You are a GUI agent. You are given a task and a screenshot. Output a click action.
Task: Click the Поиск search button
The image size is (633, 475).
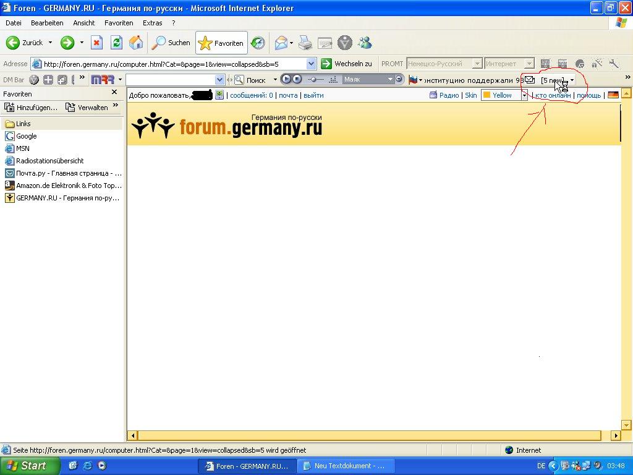pos(251,80)
